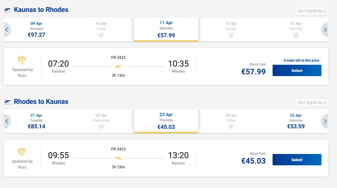
Task: Click the 11 Apr Saturday €57.99 selected date
Action: tap(166, 29)
